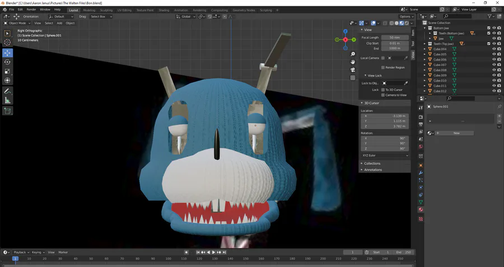504x267 pixels.
Task: Open Physics properties tab icon
Action: point(421,188)
